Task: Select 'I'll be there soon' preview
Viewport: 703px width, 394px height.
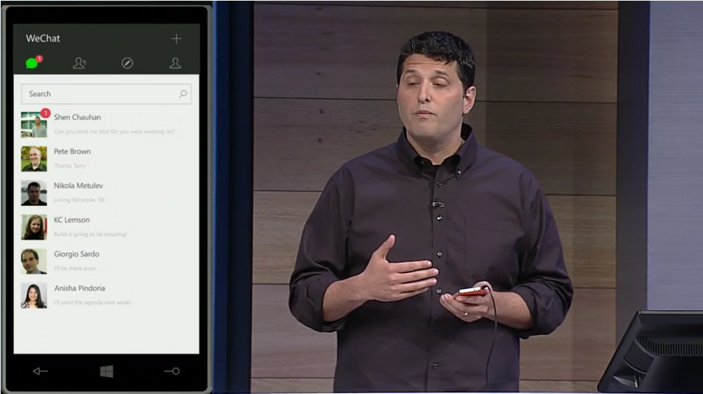Action: coord(74,268)
